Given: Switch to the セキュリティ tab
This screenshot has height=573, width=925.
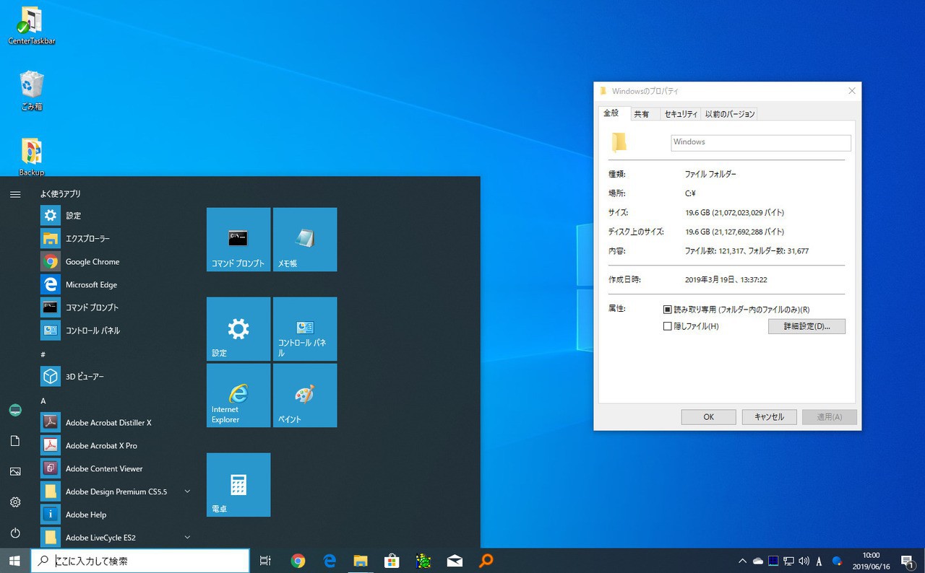Looking at the screenshot, I should [x=681, y=114].
